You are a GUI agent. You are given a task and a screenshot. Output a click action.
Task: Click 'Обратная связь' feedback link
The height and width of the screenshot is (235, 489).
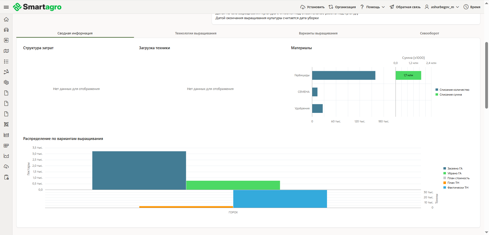click(405, 7)
